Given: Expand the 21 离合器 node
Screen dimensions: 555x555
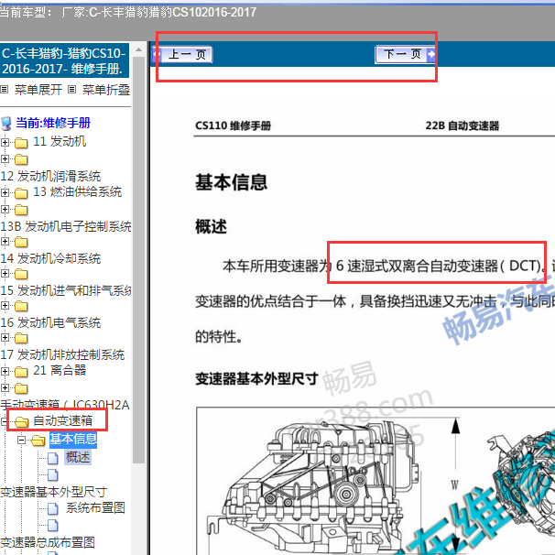Looking at the screenshot, I should 5,371.
